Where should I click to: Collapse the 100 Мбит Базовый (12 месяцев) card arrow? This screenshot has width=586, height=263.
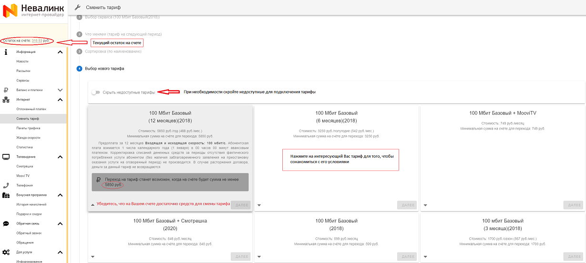pos(93,205)
